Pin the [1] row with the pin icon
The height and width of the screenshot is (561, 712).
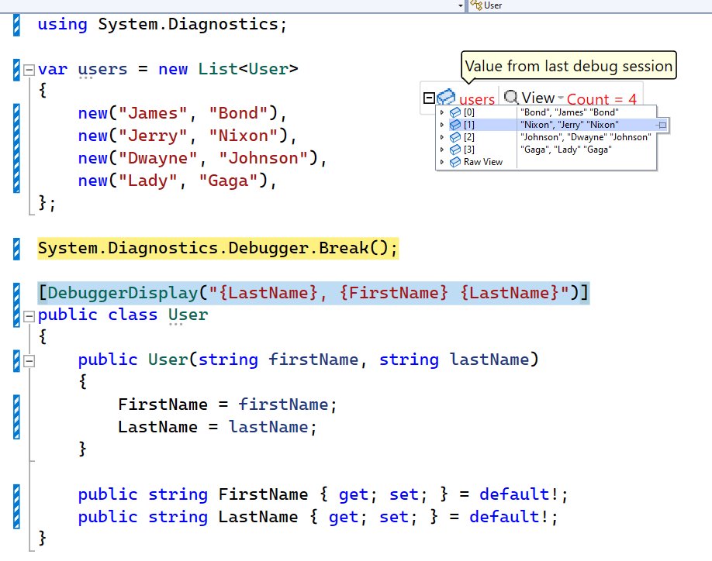tap(661, 125)
